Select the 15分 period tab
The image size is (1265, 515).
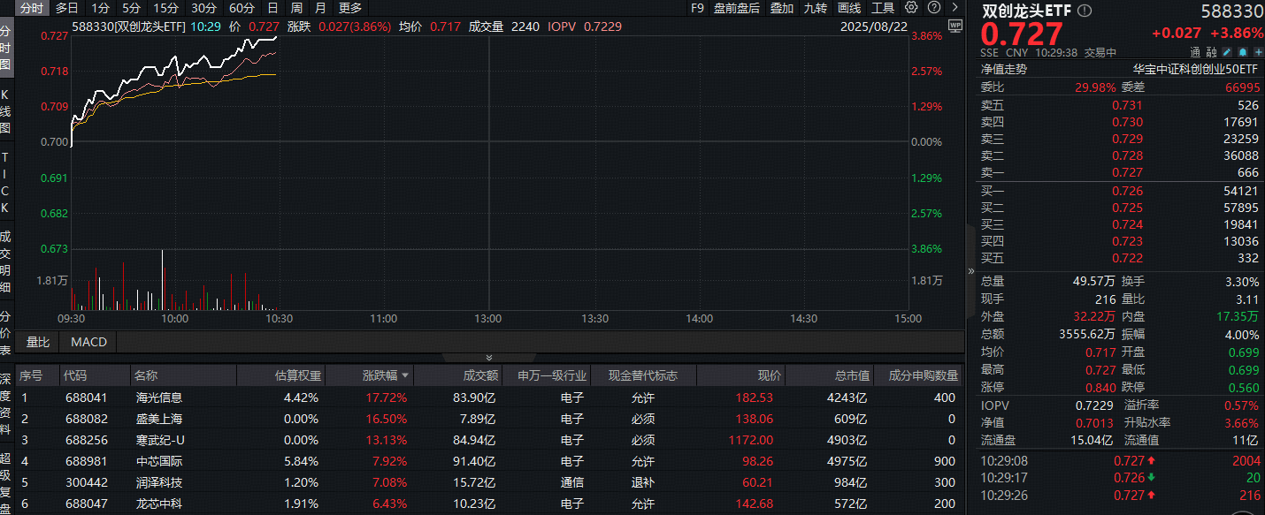tap(166, 8)
